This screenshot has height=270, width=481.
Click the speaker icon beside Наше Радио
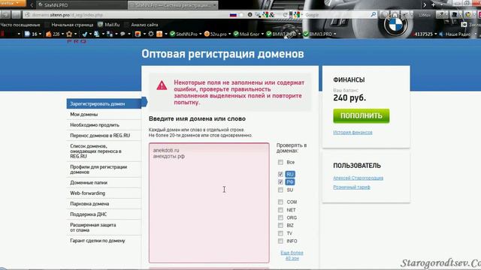(441, 34)
